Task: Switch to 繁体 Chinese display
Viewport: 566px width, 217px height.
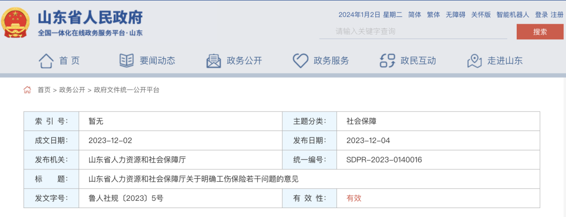Action: pos(433,15)
